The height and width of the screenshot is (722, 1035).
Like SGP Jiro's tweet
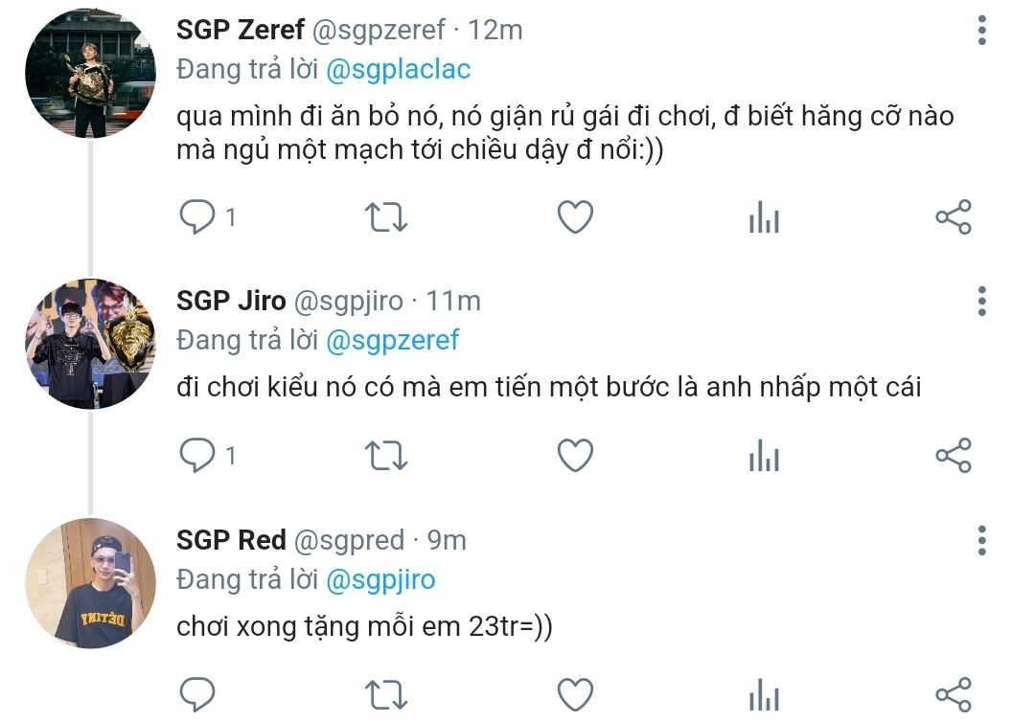575,456
